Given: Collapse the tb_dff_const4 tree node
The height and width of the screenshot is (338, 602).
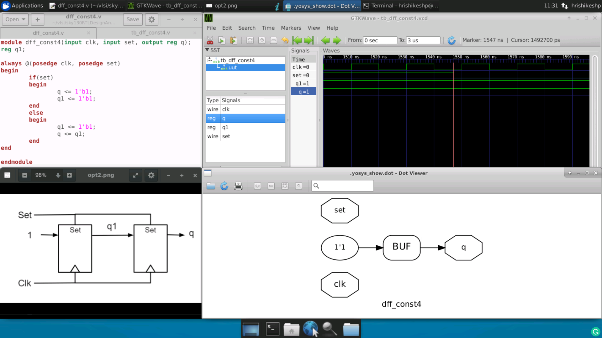Looking at the screenshot, I should pyautogui.click(x=209, y=60).
